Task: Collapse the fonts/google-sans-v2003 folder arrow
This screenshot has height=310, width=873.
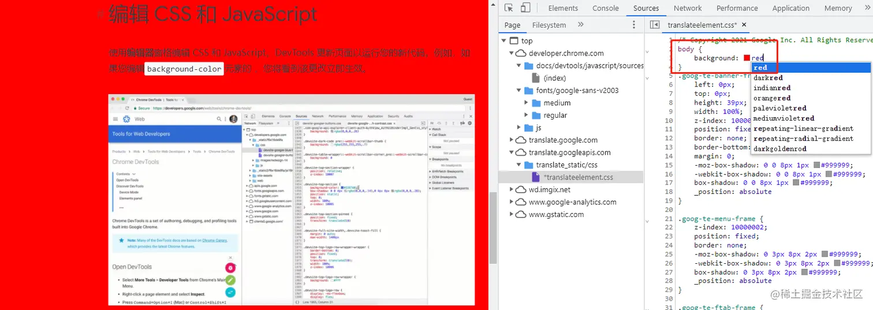Action: click(518, 91)
